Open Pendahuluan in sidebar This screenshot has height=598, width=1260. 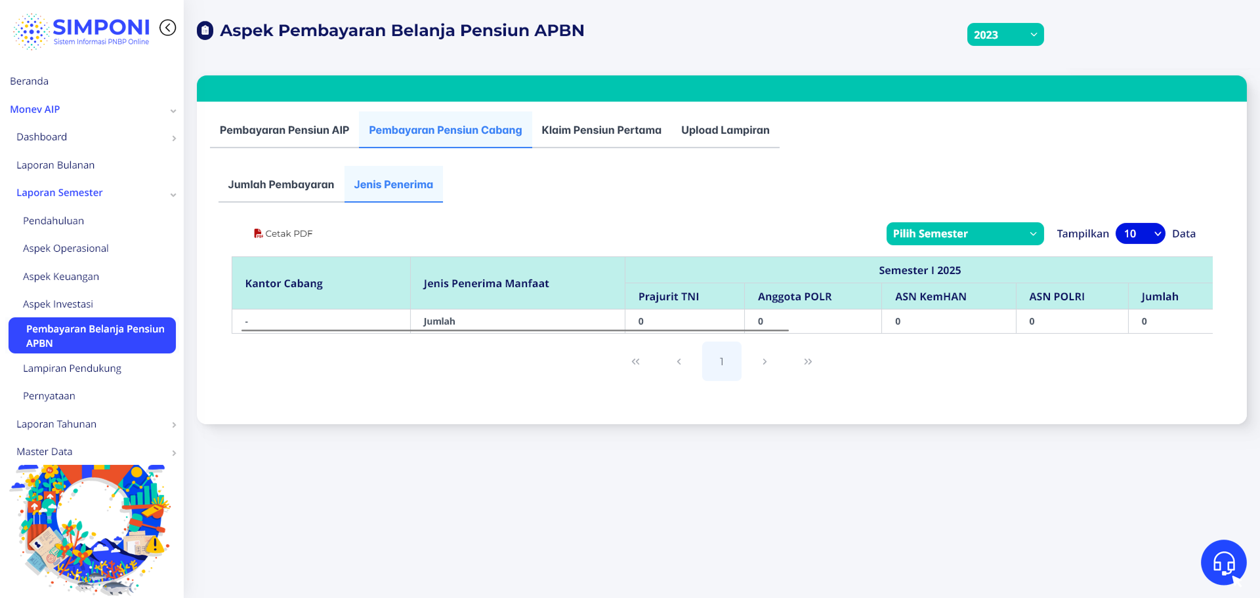pyautogui.click(x=54, y=221)
